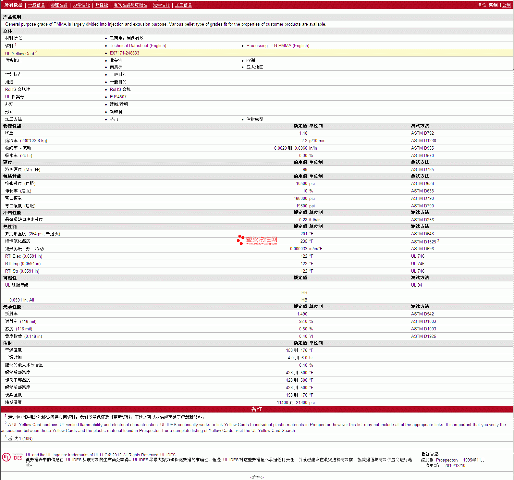The height and width of the screenshot is (480, 514).
Task: Click the <广告> label at bottom
Action: (257, 477)
